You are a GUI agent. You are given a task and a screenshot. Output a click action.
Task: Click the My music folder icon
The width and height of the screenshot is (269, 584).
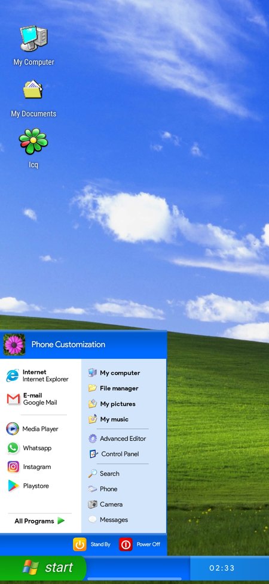tap(93, 419)
